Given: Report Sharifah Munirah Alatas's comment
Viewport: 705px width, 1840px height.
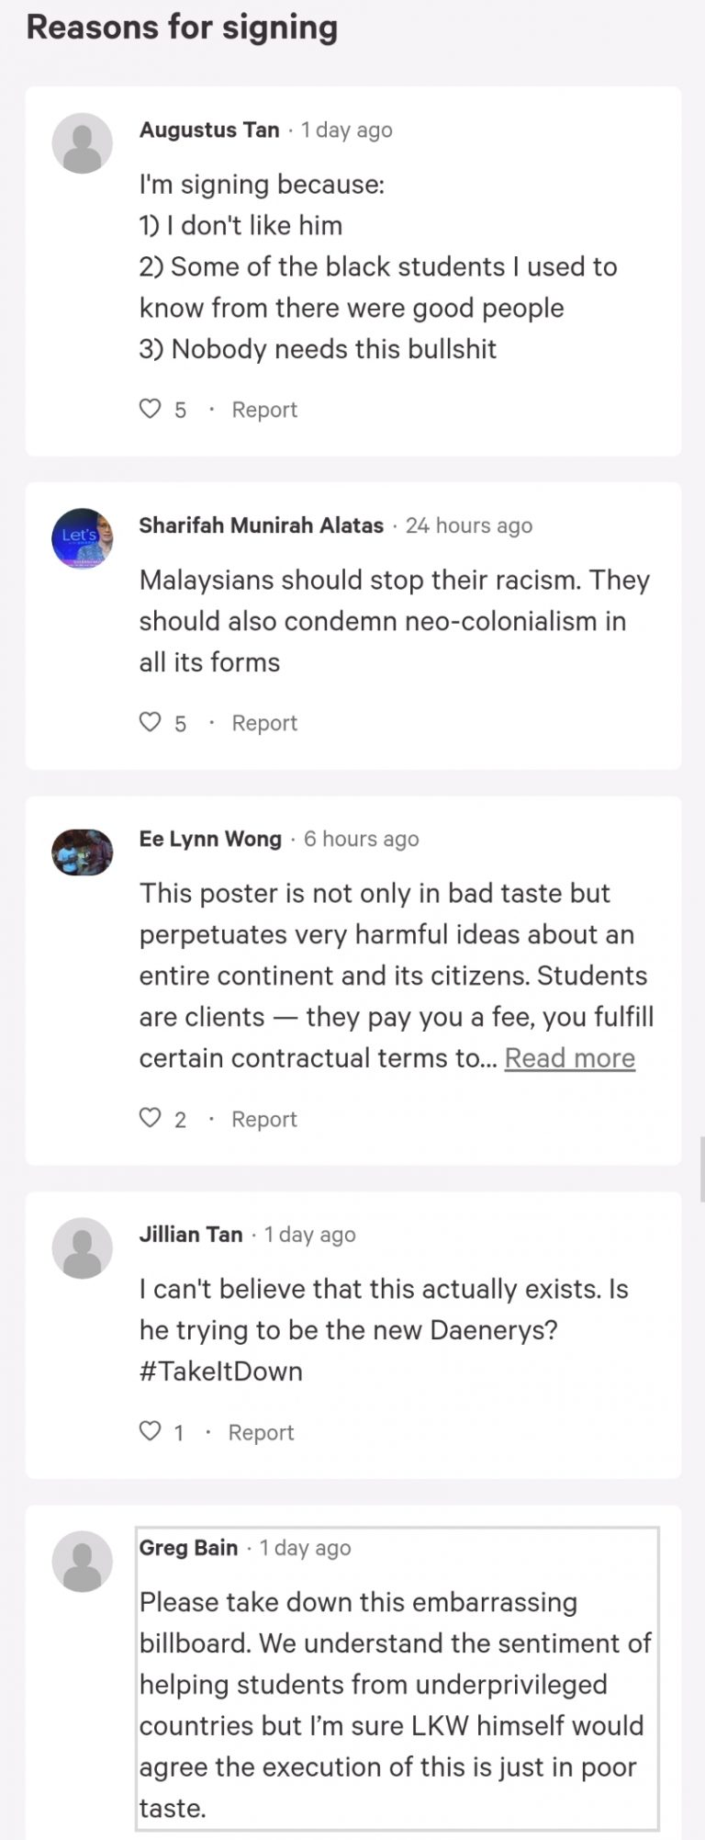Looking at the screenshot, I should click(264, 723).
